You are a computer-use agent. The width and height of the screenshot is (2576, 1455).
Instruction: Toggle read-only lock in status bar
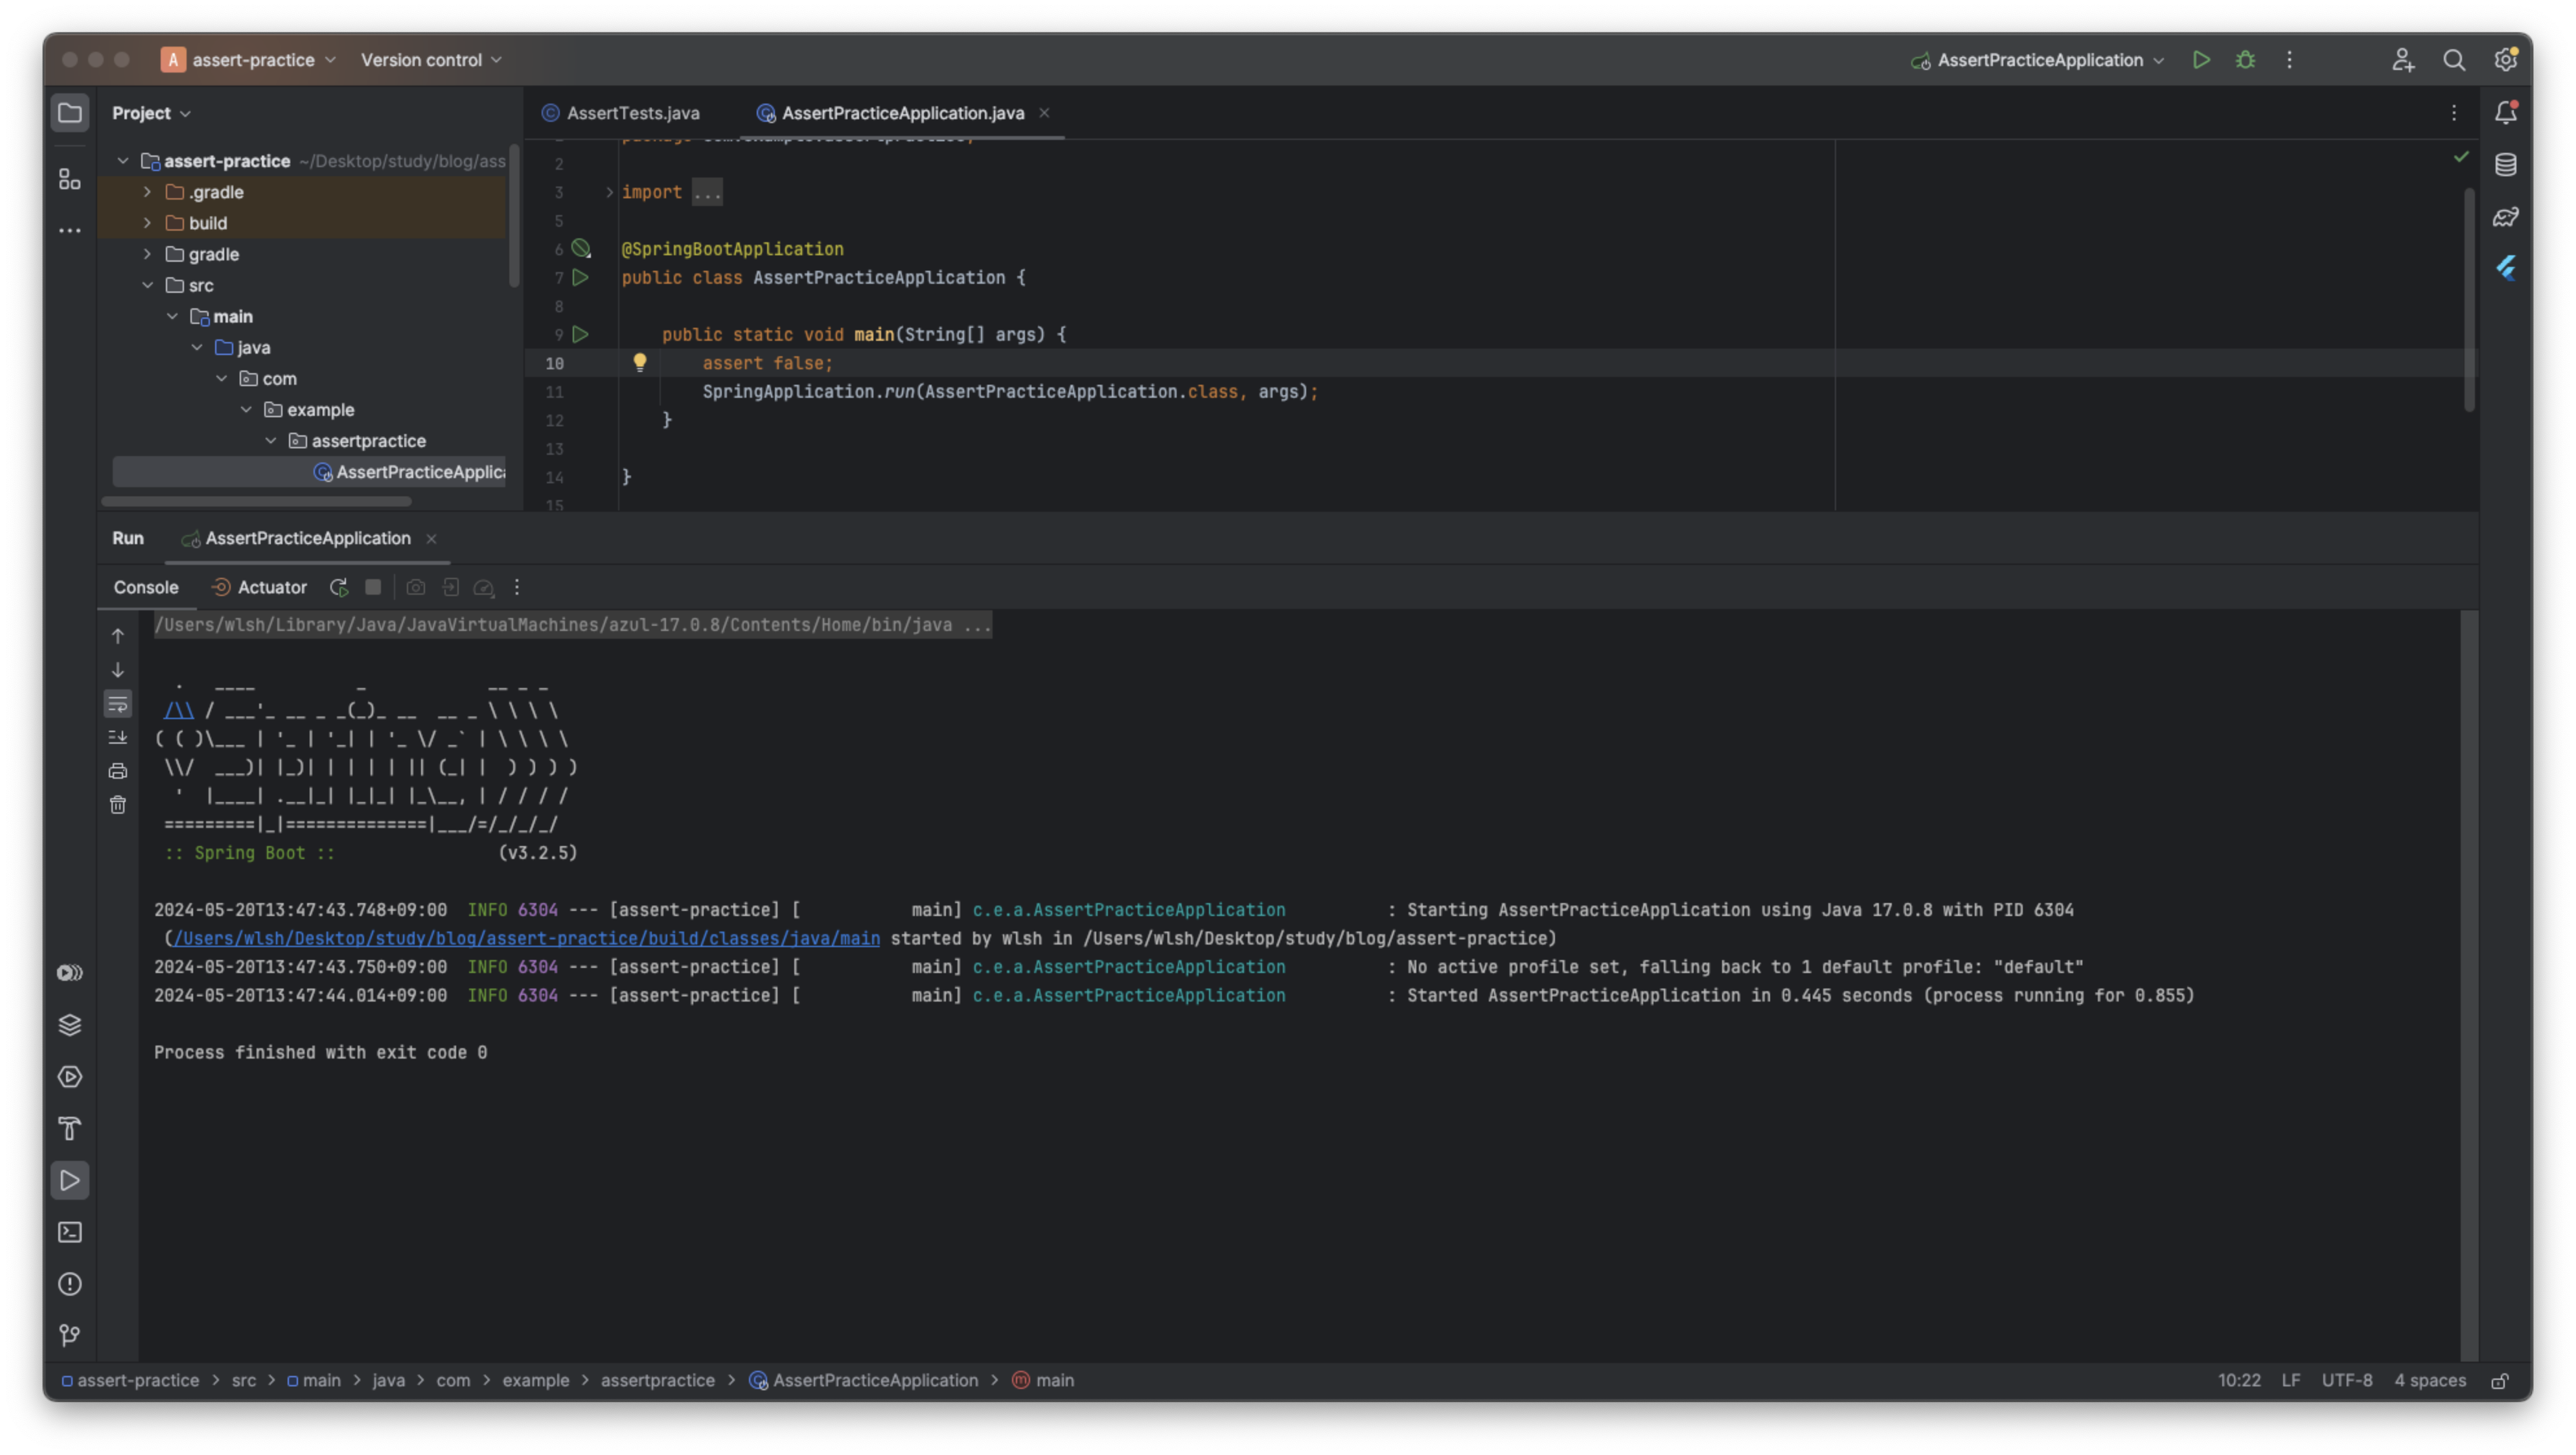[2499, 1381]
